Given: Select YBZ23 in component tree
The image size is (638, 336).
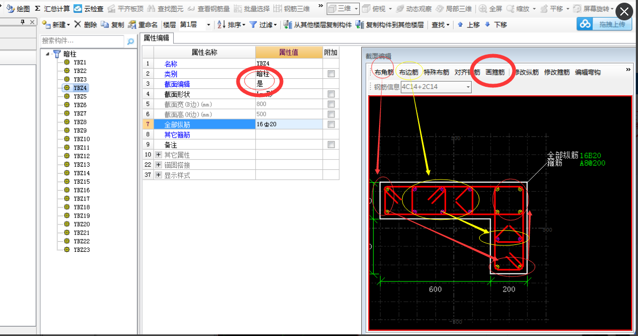Looking at the screenshot, I should pyautogui.click(x=81, y=250).
